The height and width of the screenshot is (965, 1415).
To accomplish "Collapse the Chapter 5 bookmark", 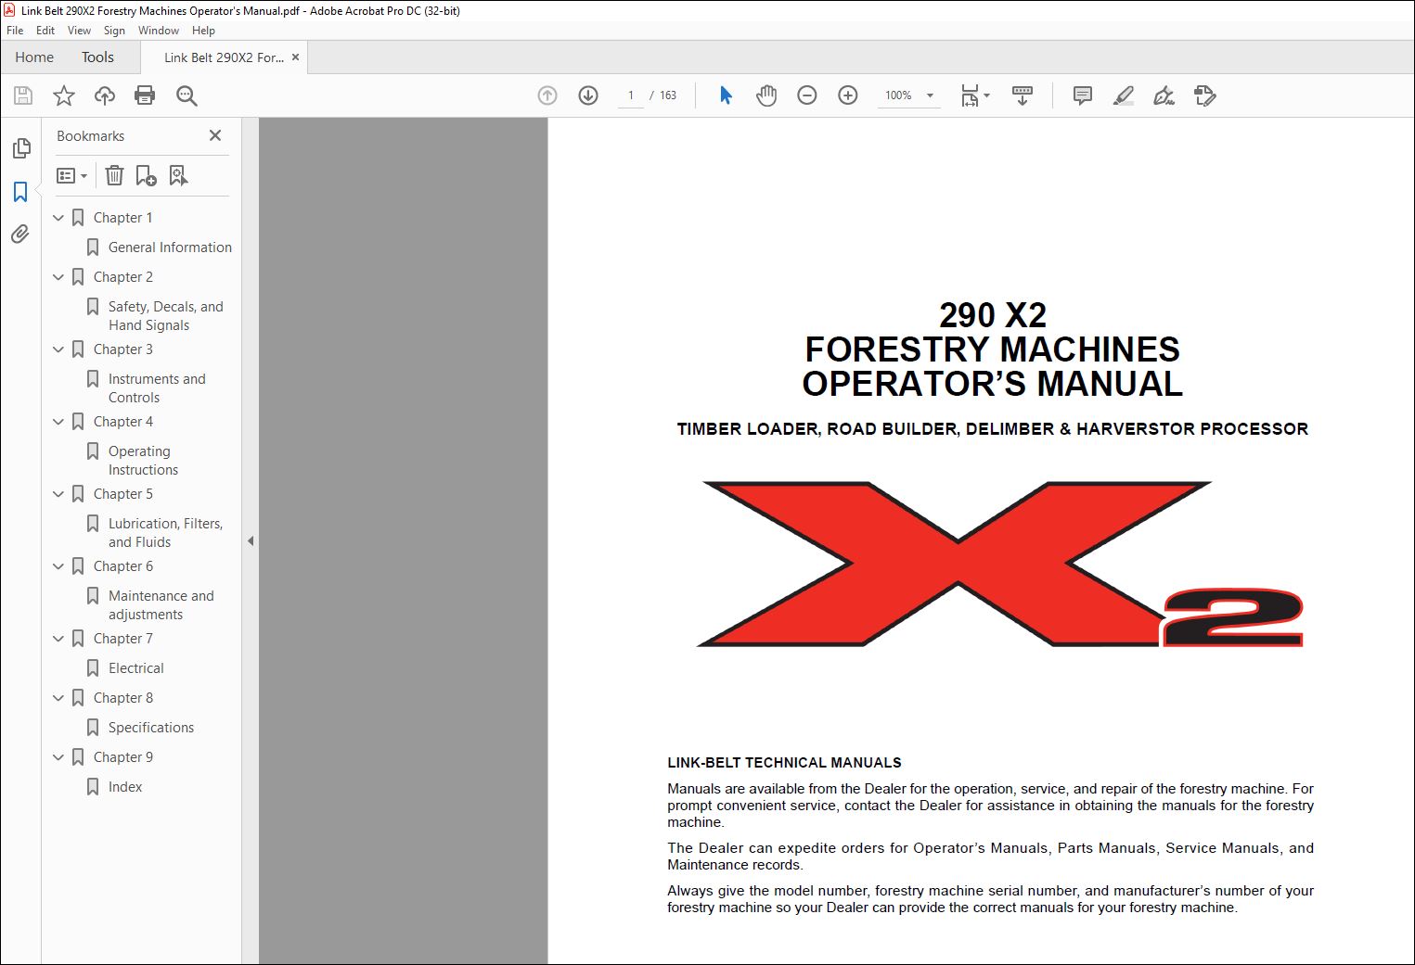I will coord(58,494).
